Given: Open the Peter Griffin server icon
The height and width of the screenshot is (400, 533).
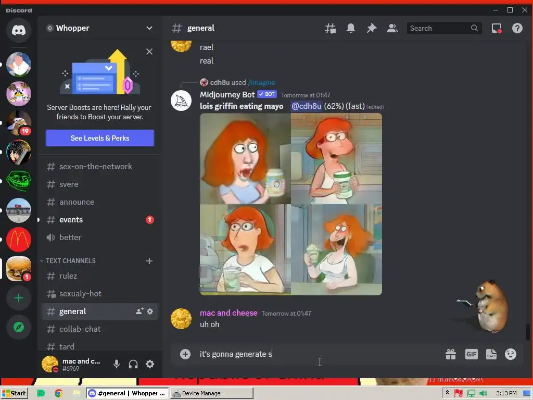Looking at the screenshot, I should click(19, 65).
